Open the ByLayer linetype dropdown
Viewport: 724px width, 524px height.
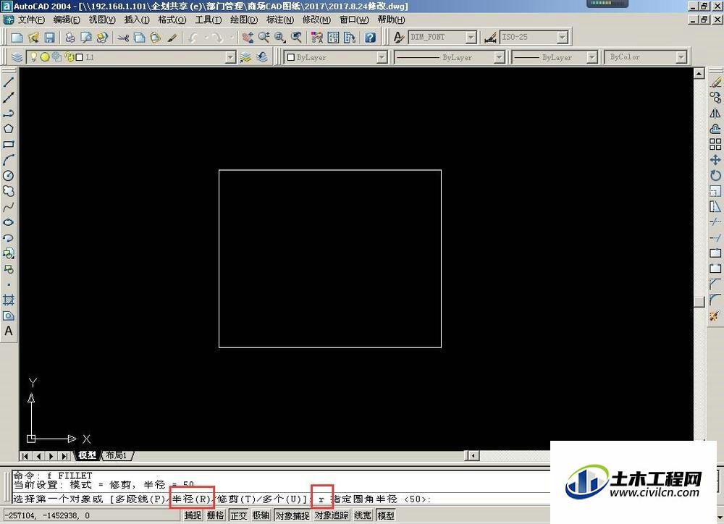(499, 57)
